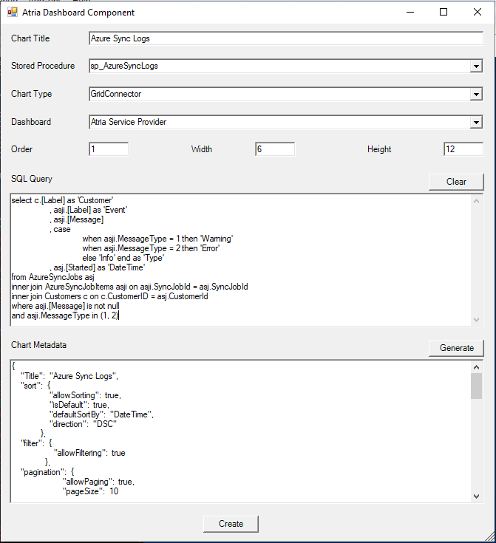Click the Chart Metadata scrollbar down arrow
The height and width of the screenshot is (543, 496).
pos(477,496)
